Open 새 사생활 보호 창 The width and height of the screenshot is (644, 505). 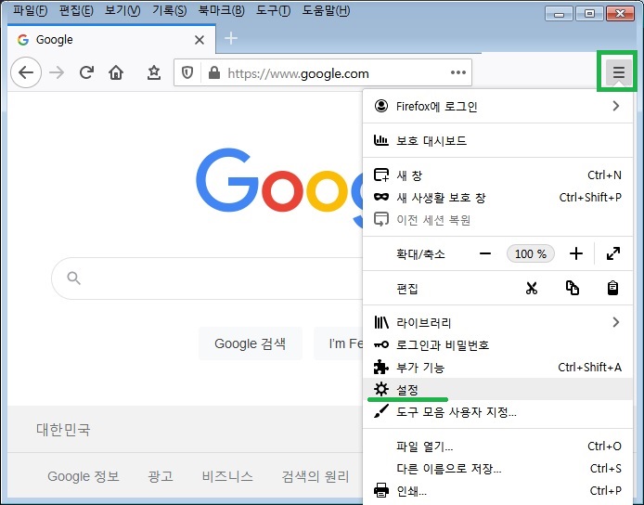(x=497, y=197)
